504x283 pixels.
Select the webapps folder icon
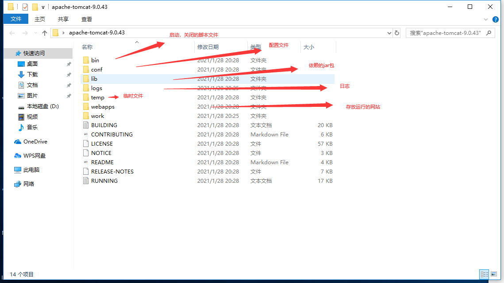pyautogui.click(x=86, y=106)
